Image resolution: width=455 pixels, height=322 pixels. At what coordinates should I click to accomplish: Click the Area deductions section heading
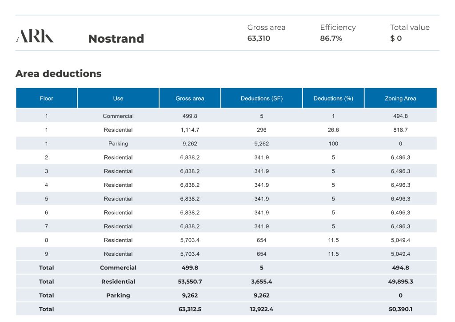pyautogui.click(x=58, y=74)
